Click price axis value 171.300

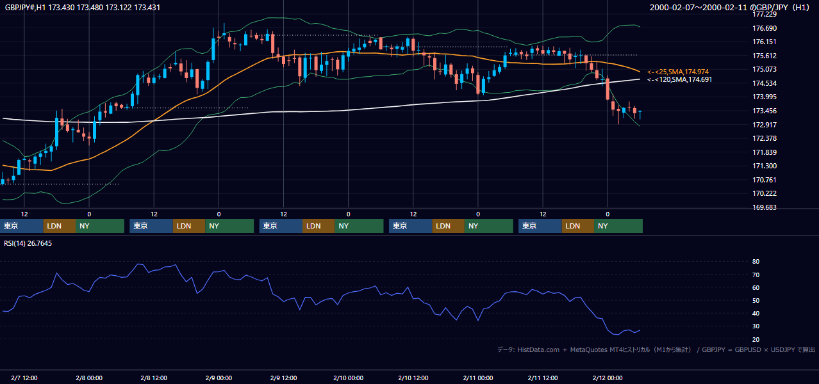click(765, 166)
